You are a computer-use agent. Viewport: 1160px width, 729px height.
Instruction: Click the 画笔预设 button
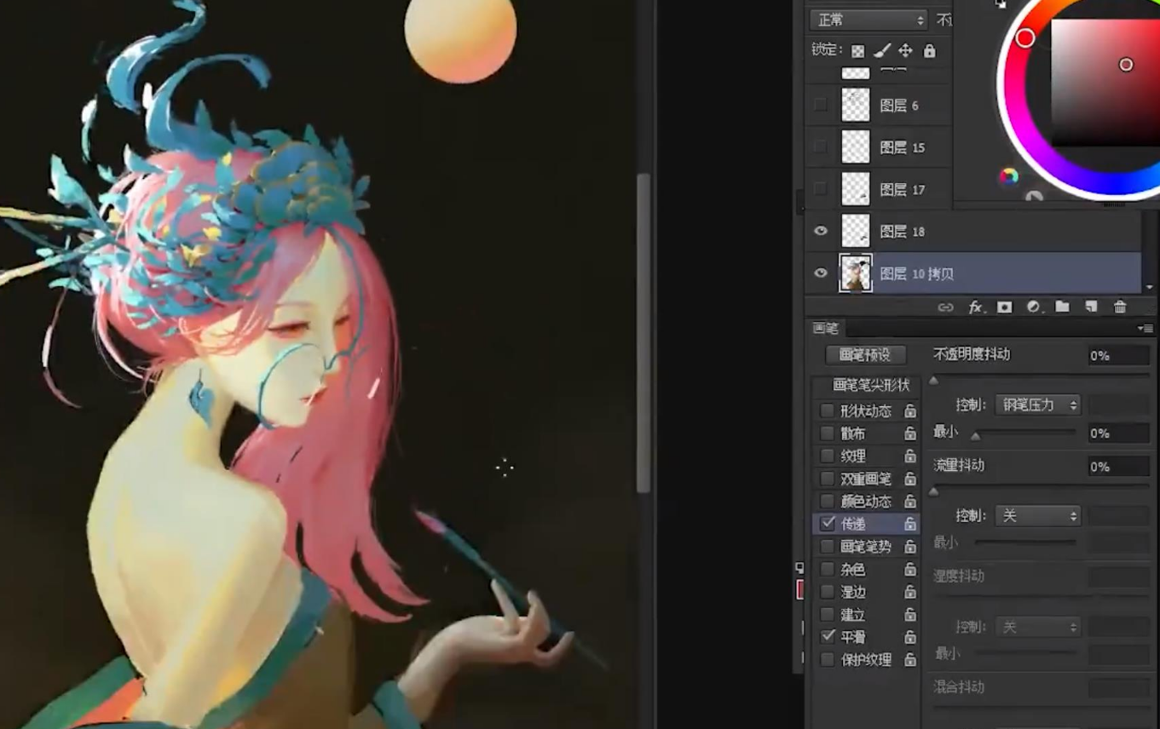[865, 355]
